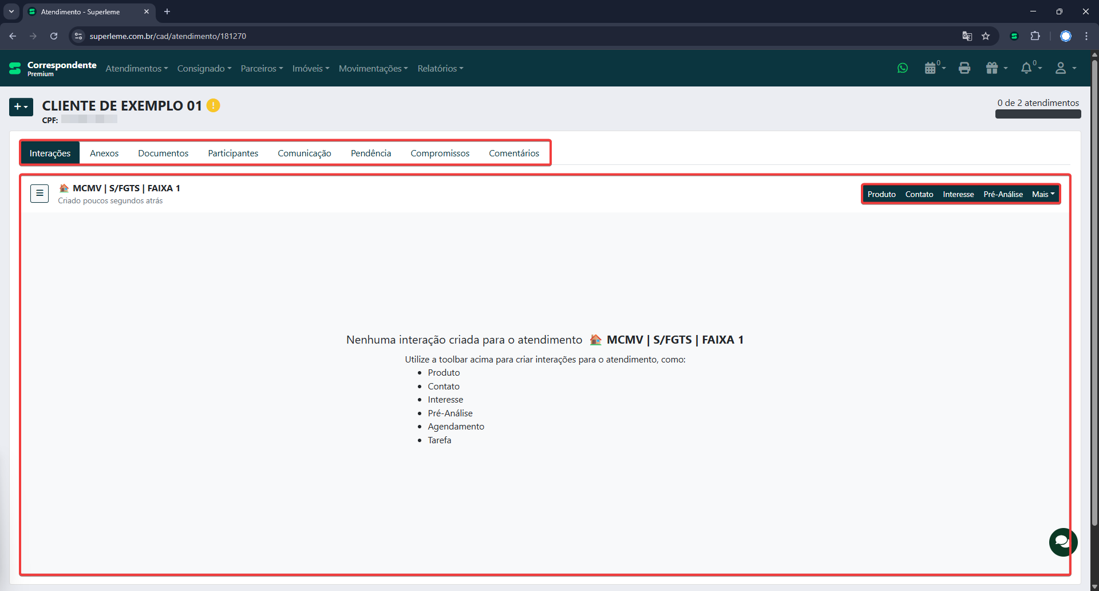Screen dimensions: 1099x591
Task: Click the Pré-Análise toolbar button
Action: pos(1003,194)
